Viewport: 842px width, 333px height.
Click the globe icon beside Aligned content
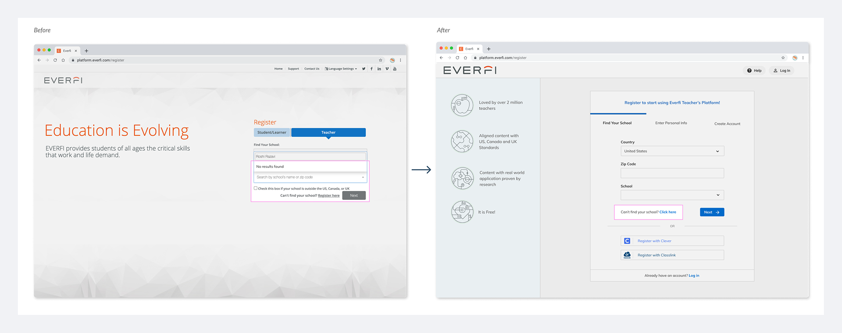462,142
